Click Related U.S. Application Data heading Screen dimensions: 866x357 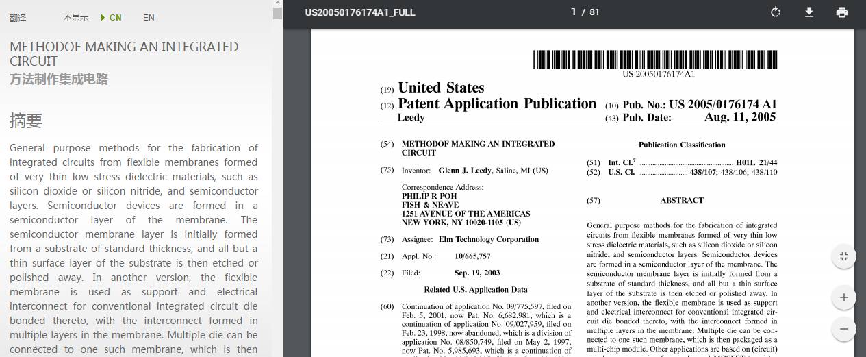pos(476,290)
